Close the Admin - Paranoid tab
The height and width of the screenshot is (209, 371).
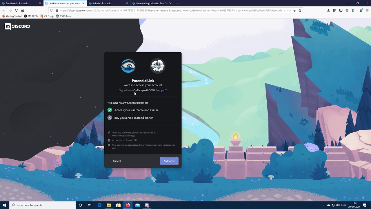click(127, 3)
